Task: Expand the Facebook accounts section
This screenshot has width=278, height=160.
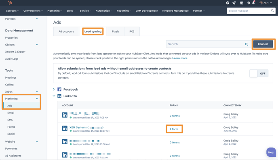Action: pos(54,89)
